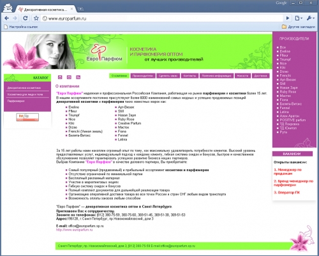Image resolution: width=319 pixels, height=256 pixels.
Task: Open new tab with the plus button
Action: coord(80,9)
